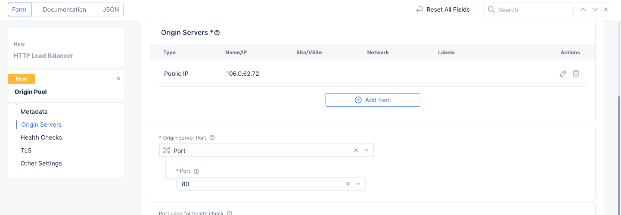Screen dimensions: 621x215
Task: Expand the Origin server Port dropdown
Action: coord(366,150)
